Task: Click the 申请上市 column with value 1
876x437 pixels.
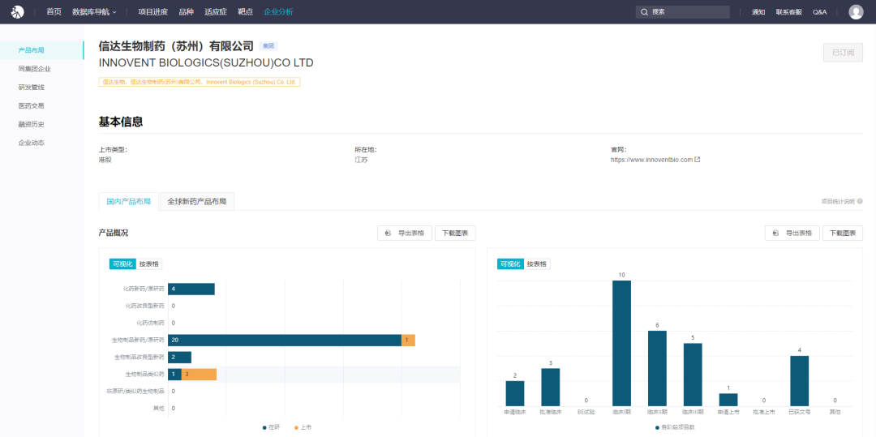Action: tap(728, 400)
